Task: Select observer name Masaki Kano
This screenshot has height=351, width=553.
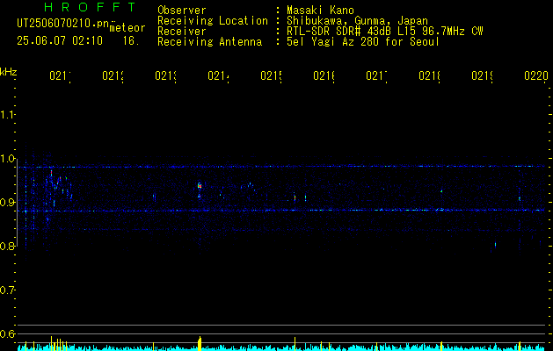Action: tap(320, 11)
